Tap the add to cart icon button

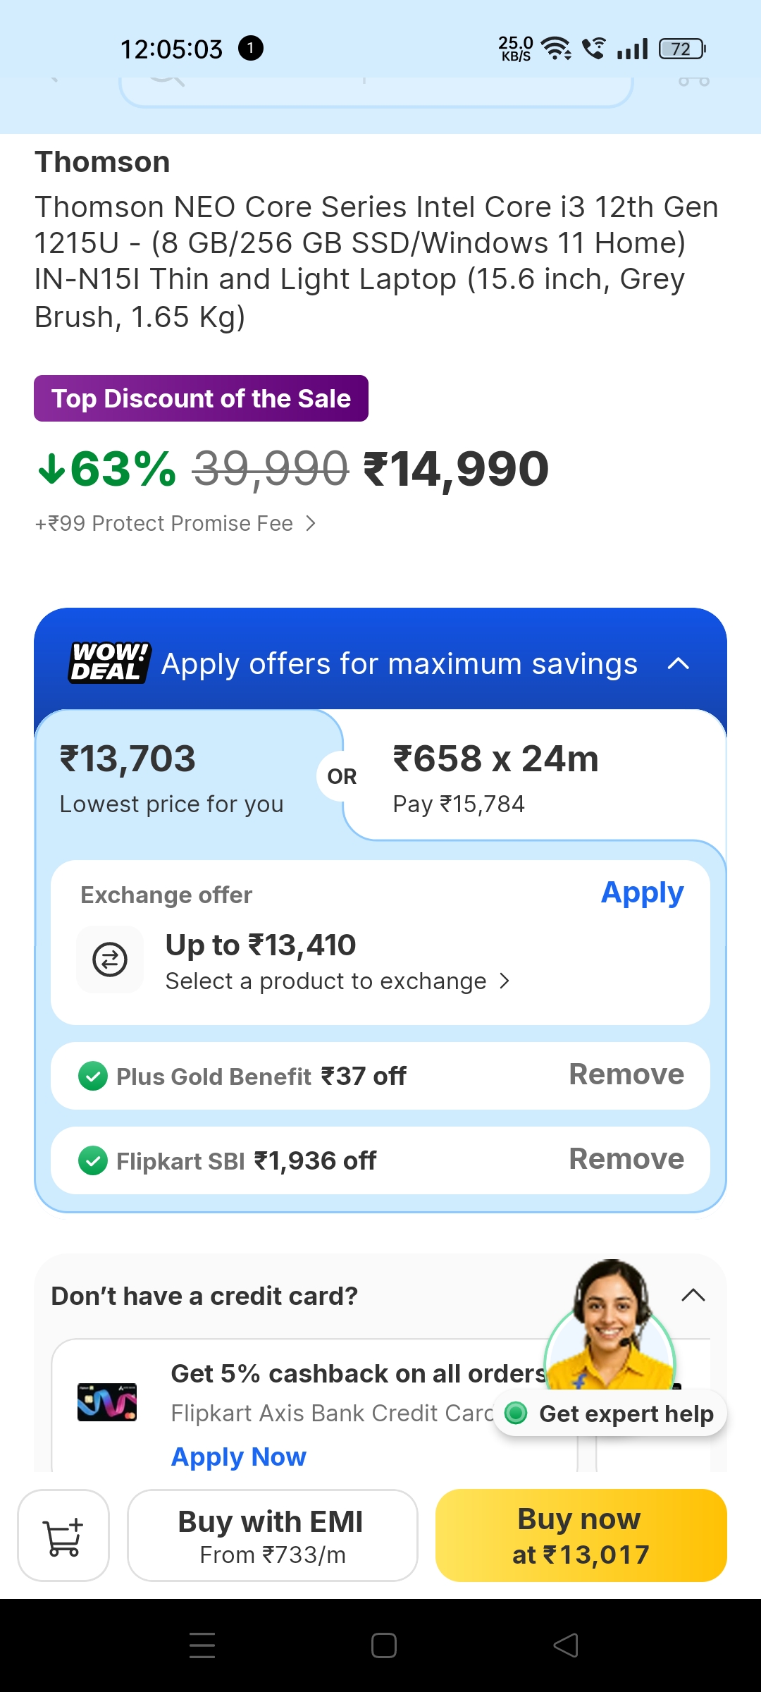pyautogui.click(x=63, y=1535)
